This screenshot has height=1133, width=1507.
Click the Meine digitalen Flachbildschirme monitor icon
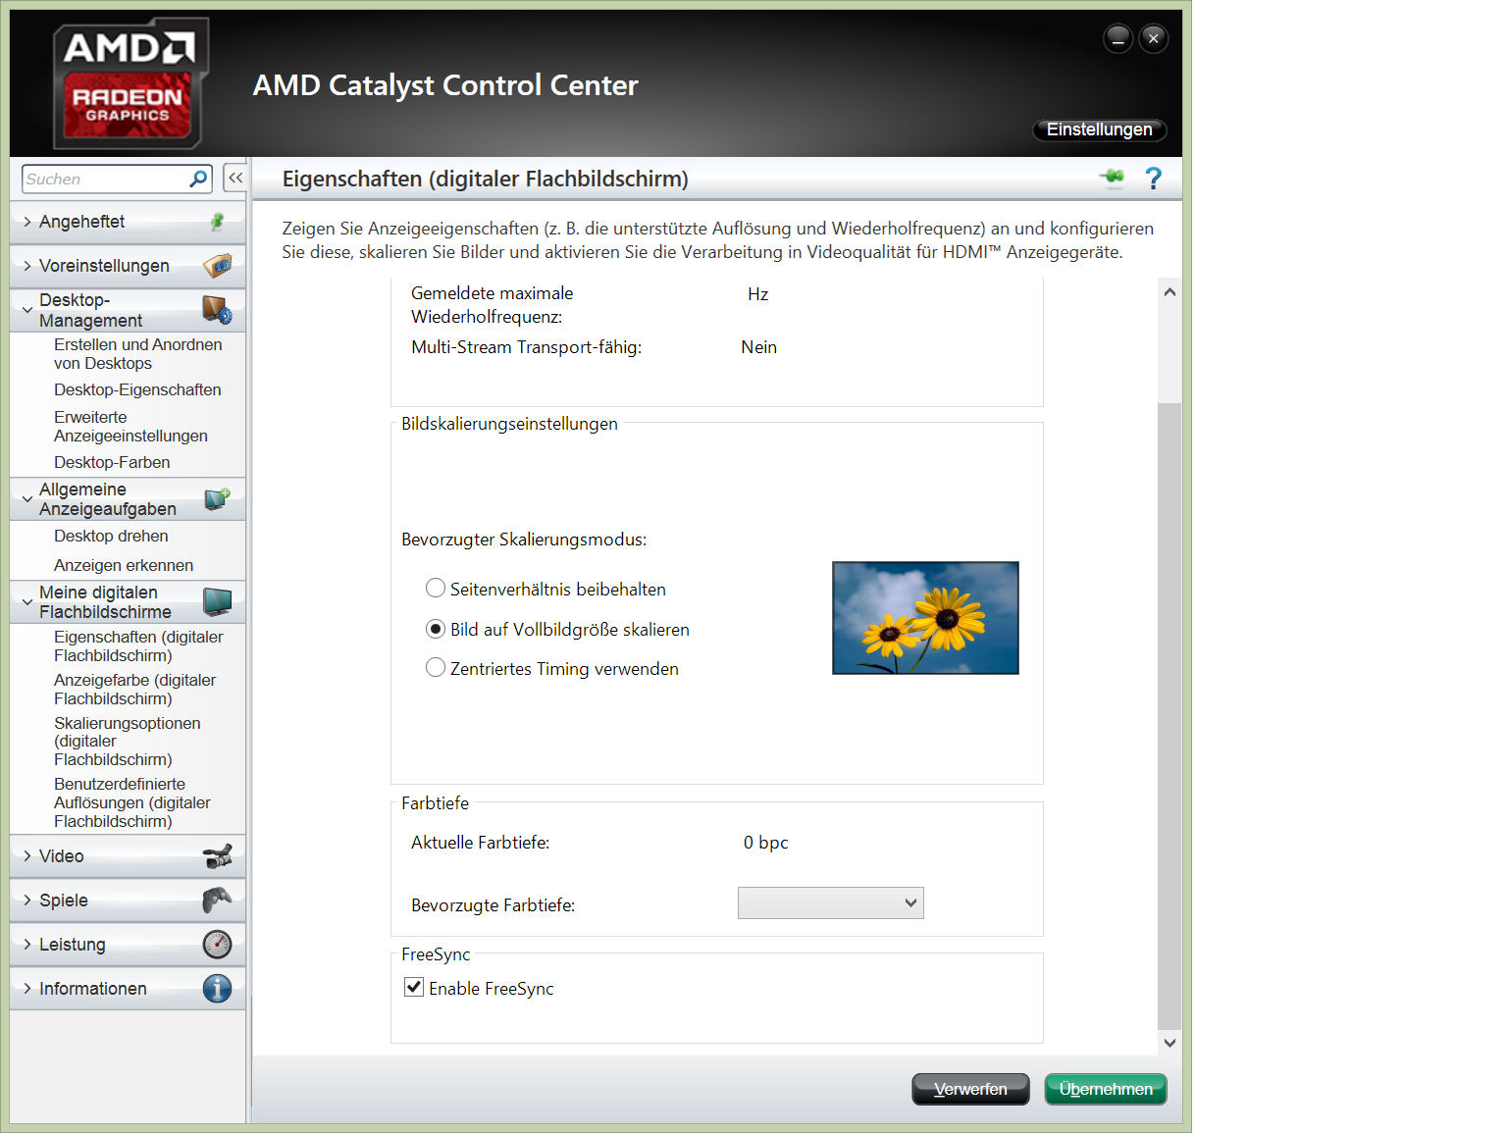point(218,601)
